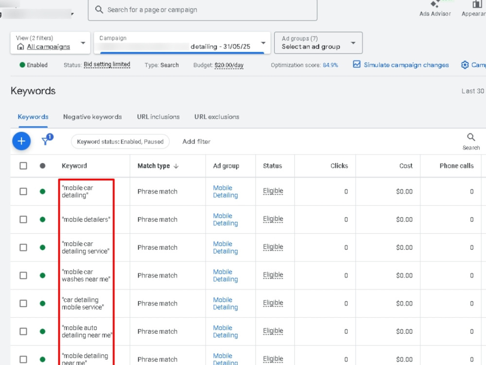Click the Simulate campaign changes chart icon

click(x=357, y=64)
